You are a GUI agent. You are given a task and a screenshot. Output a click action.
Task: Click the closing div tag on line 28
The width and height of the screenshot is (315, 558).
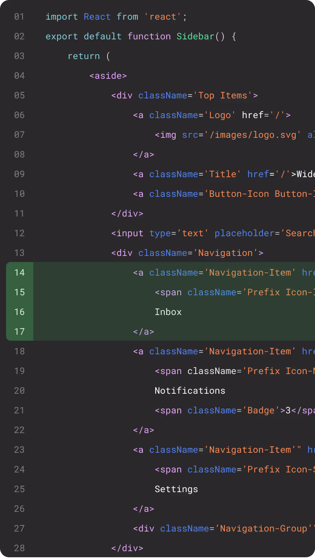(x=127, y=548)
